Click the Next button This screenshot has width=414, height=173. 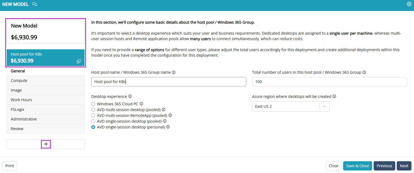(404, 166)
